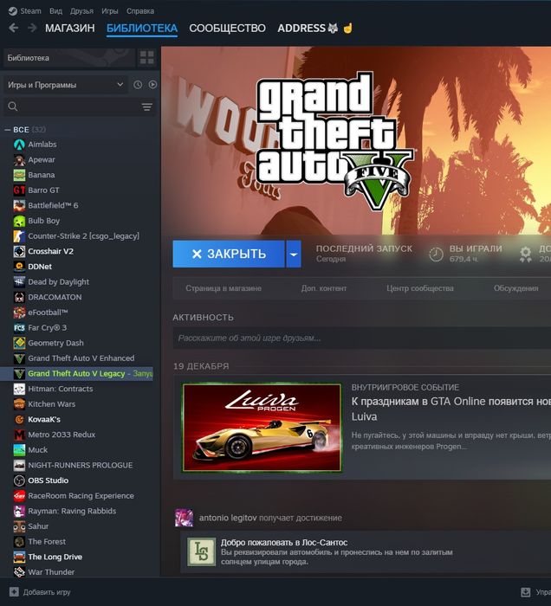Screen dimensions: 551x606
Task: Open the advanced filter options icon
Action: 147,106
